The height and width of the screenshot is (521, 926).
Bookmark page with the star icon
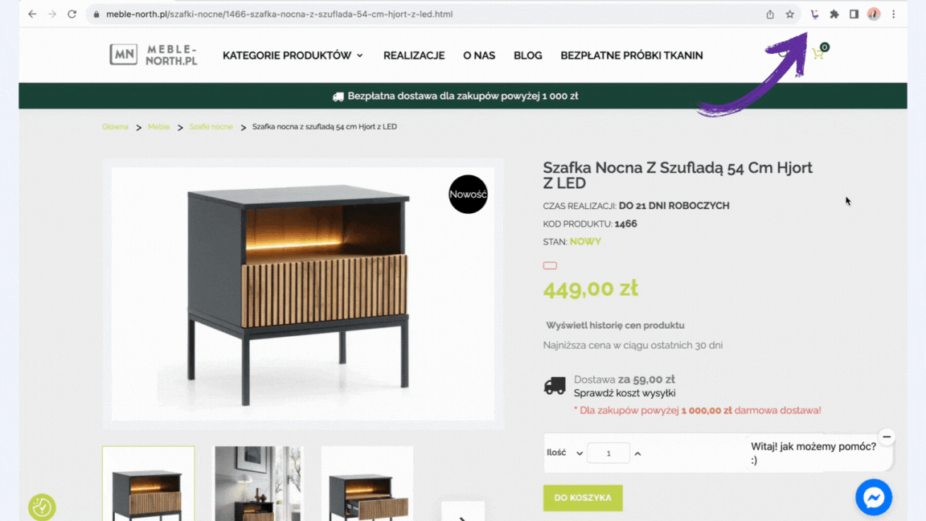point(789,14)
